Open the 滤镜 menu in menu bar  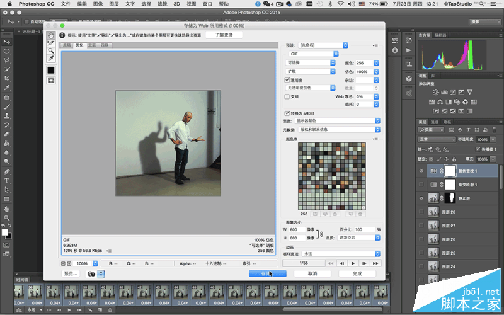coord(163,4)
